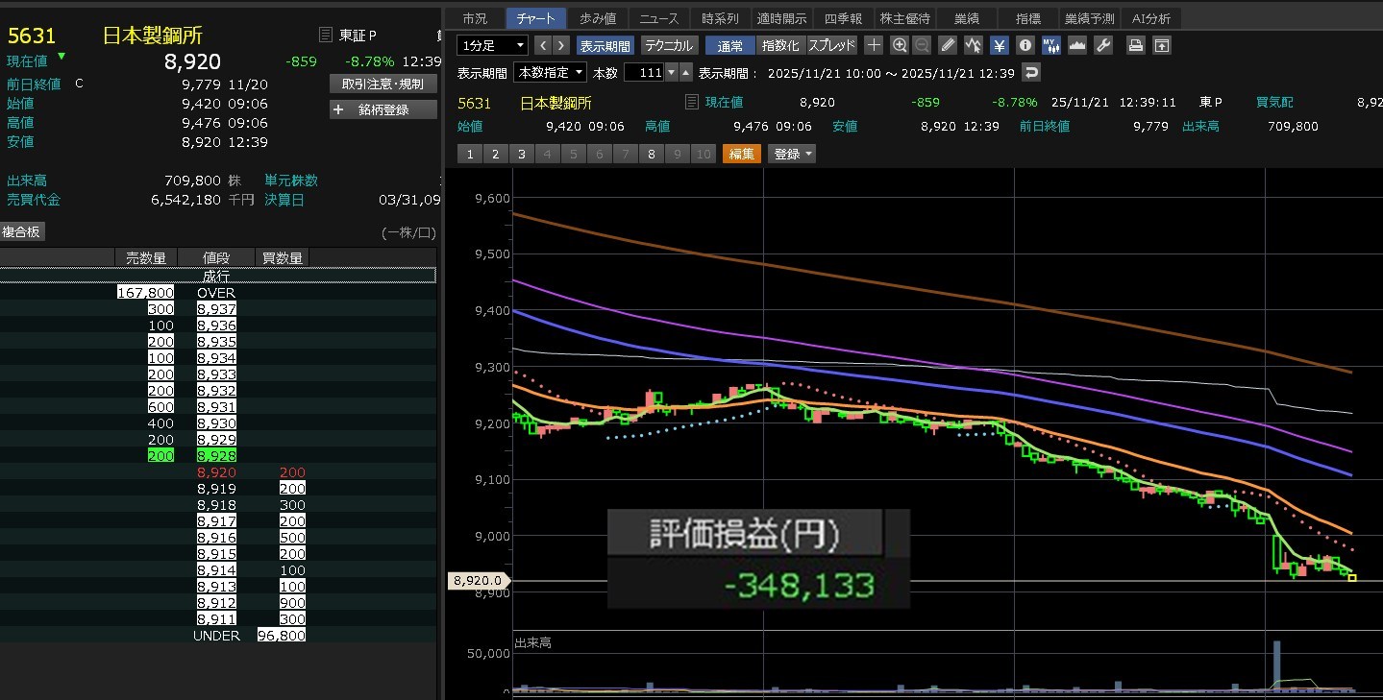Open the chart info icon
The width and height of the screenshot is (1383, 700).
coord(1025,45)
